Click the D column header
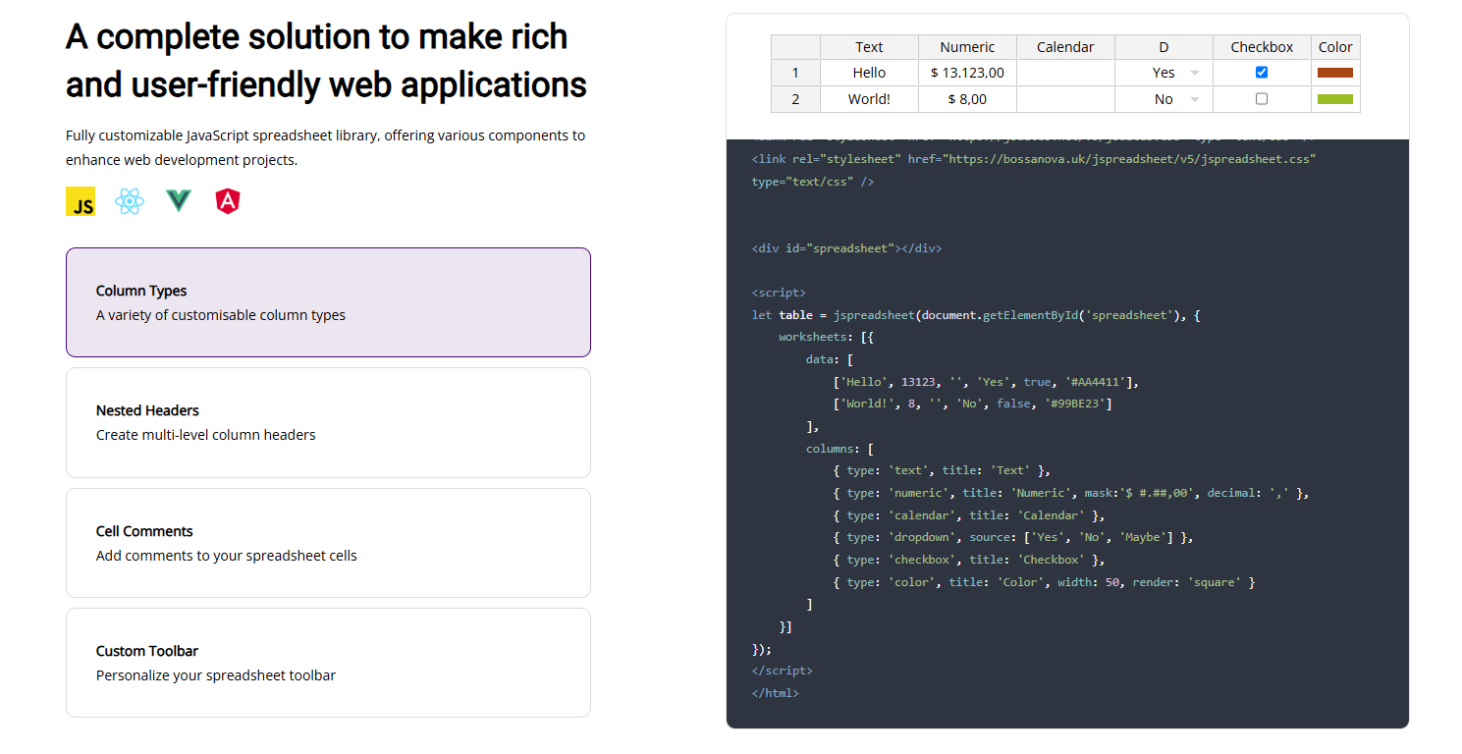The image size is (1462, 754). pos(1164,46)
